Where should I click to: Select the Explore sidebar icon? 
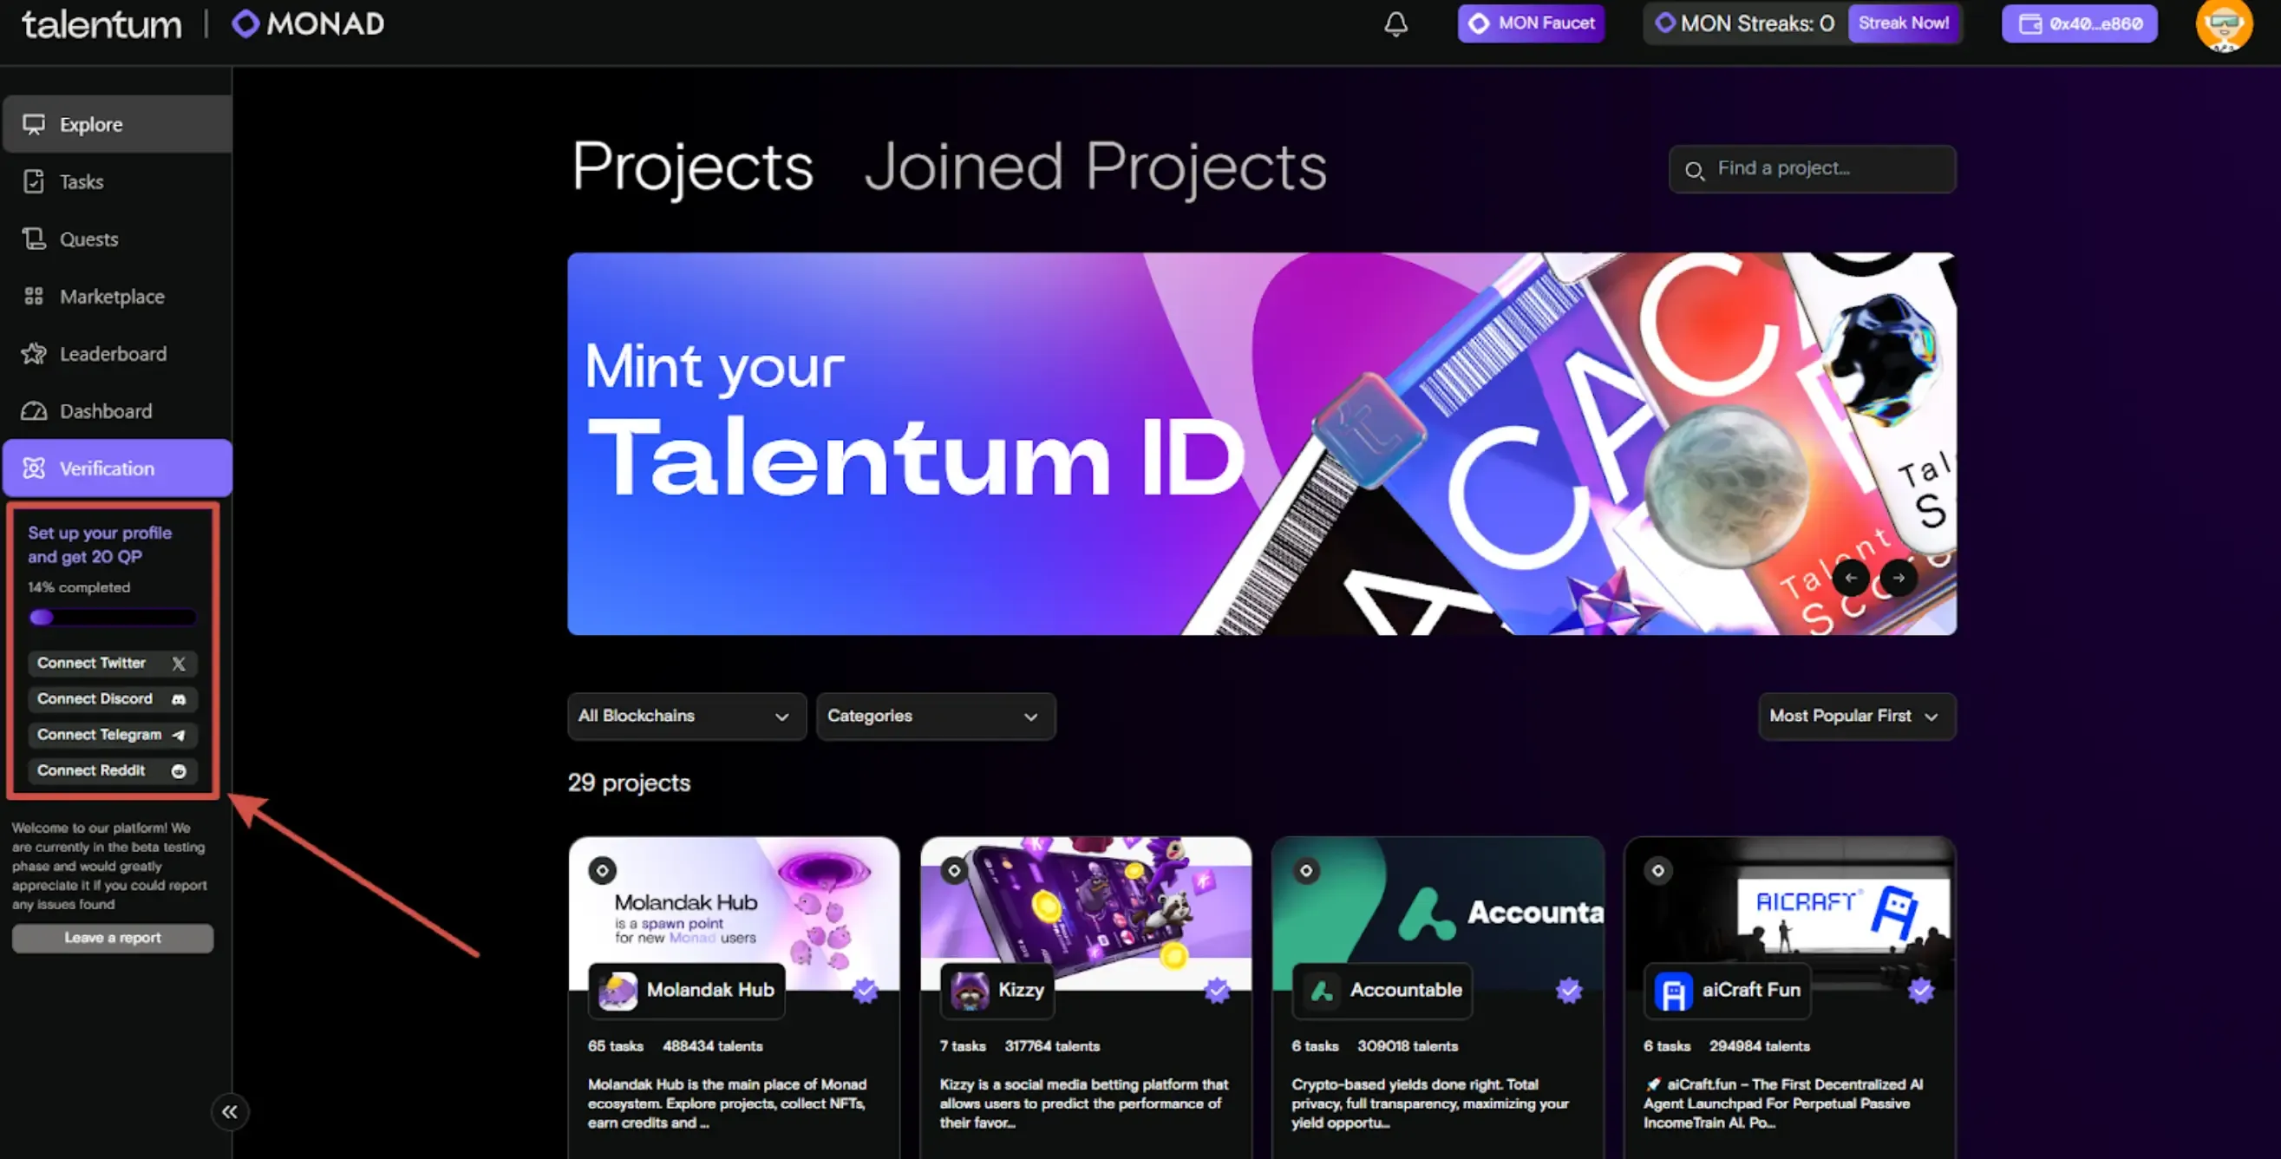click(35, 124)
